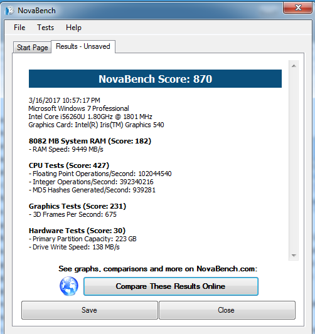This screenshot has width=315, height=334.
Task: Click Hardware Tests (Score: 30) heading
Action: [x=77, y=231]
